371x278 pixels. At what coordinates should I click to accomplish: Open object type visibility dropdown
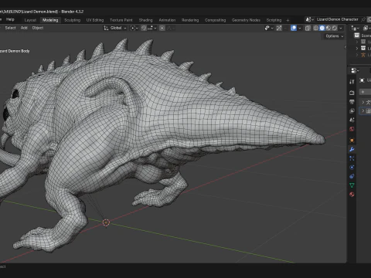coord(269,28)
